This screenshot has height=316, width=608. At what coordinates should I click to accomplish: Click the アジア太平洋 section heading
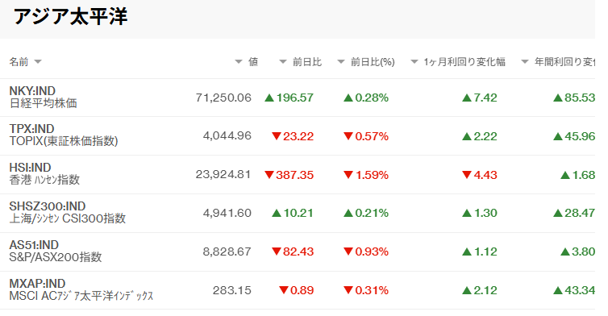[70, 17]
